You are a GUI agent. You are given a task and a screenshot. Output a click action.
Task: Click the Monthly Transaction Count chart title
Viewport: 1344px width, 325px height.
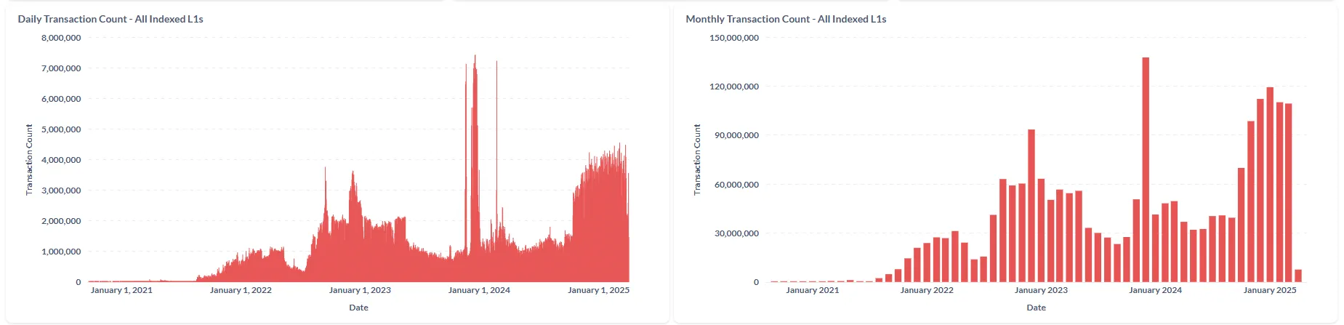coord(786,19)
